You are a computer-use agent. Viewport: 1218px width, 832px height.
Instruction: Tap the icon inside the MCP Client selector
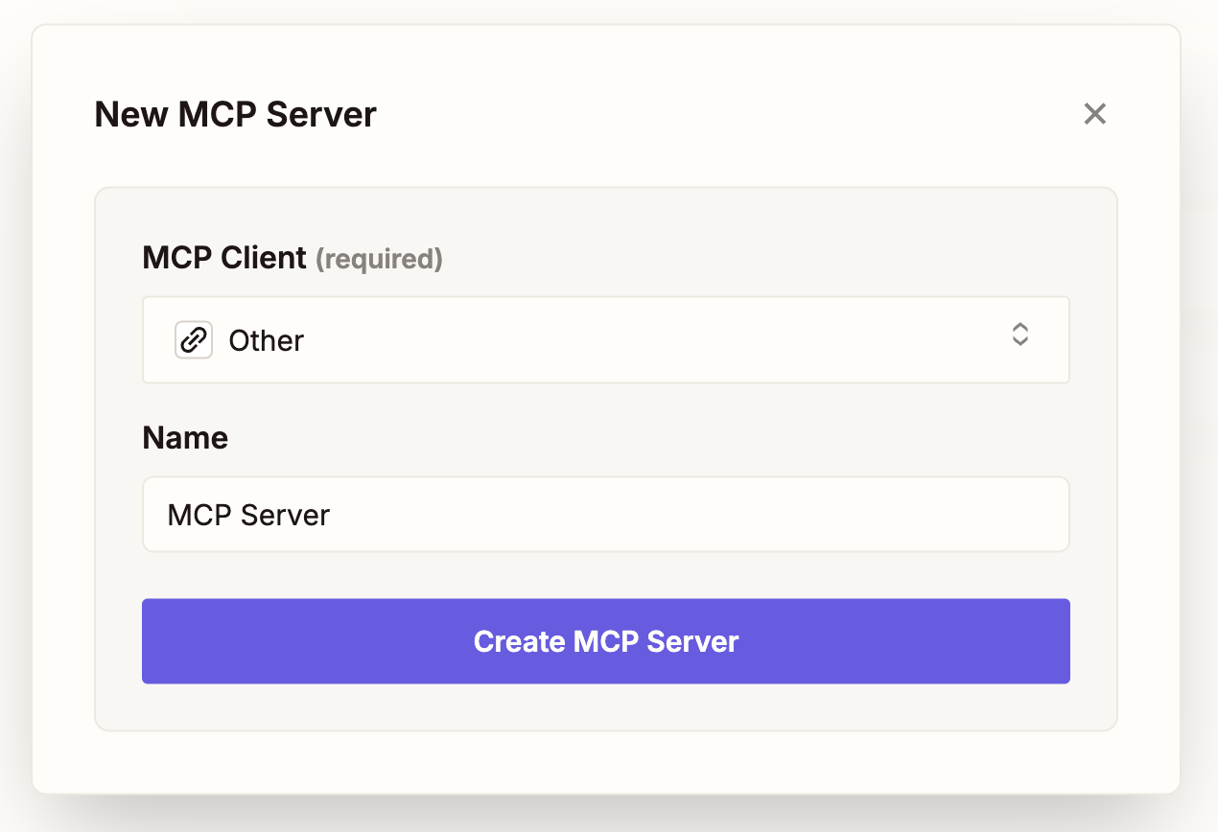192,338
